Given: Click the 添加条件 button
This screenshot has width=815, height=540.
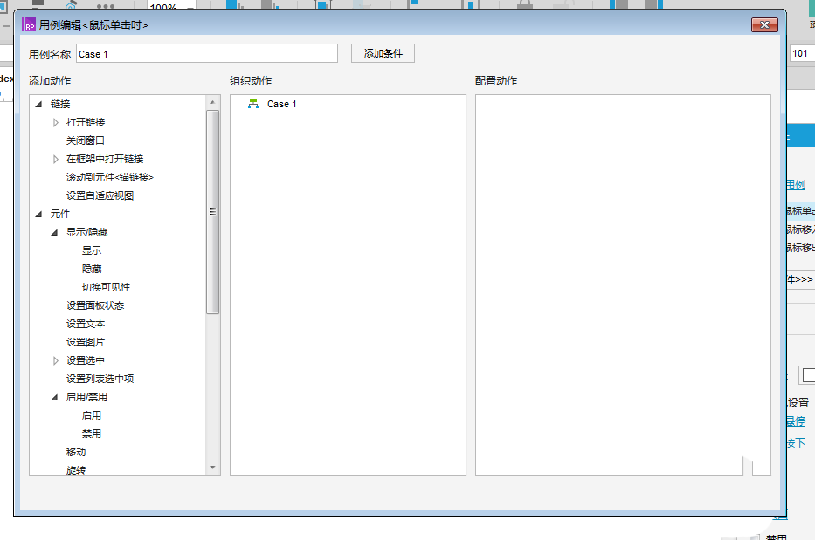Looking at the screenshot, I should click(x=383, y=53).
